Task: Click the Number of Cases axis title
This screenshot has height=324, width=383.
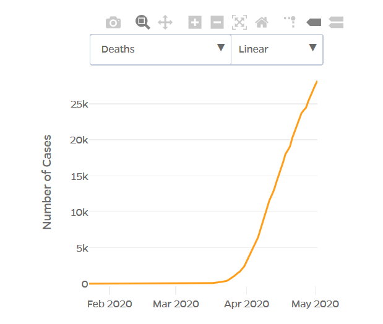Action: tap(46, 182)
